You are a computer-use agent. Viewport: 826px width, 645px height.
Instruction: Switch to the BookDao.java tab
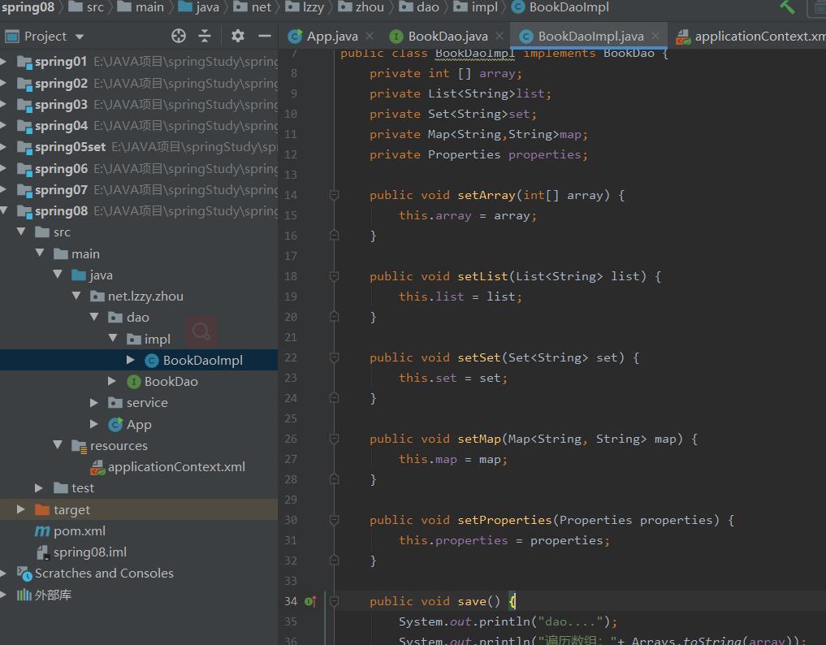click(448, 36)
